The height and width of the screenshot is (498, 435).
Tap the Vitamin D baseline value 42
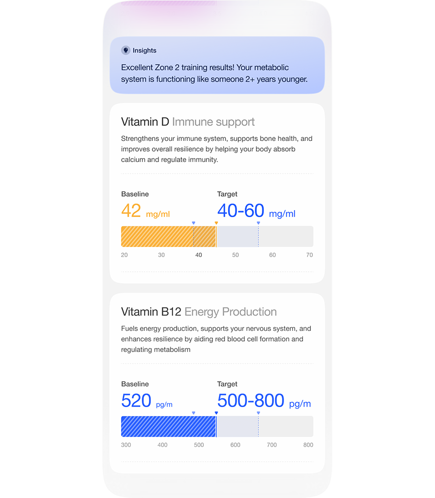[131, 211]
